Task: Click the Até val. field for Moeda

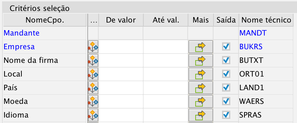Action: (x=166, y=101)
